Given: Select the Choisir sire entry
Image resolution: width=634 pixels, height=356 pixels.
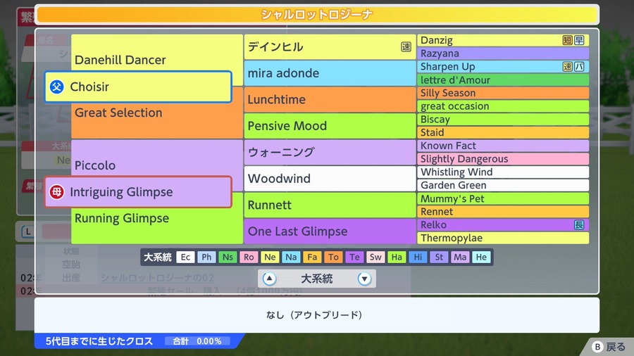Looking at the screenshot, I should 138,87.
